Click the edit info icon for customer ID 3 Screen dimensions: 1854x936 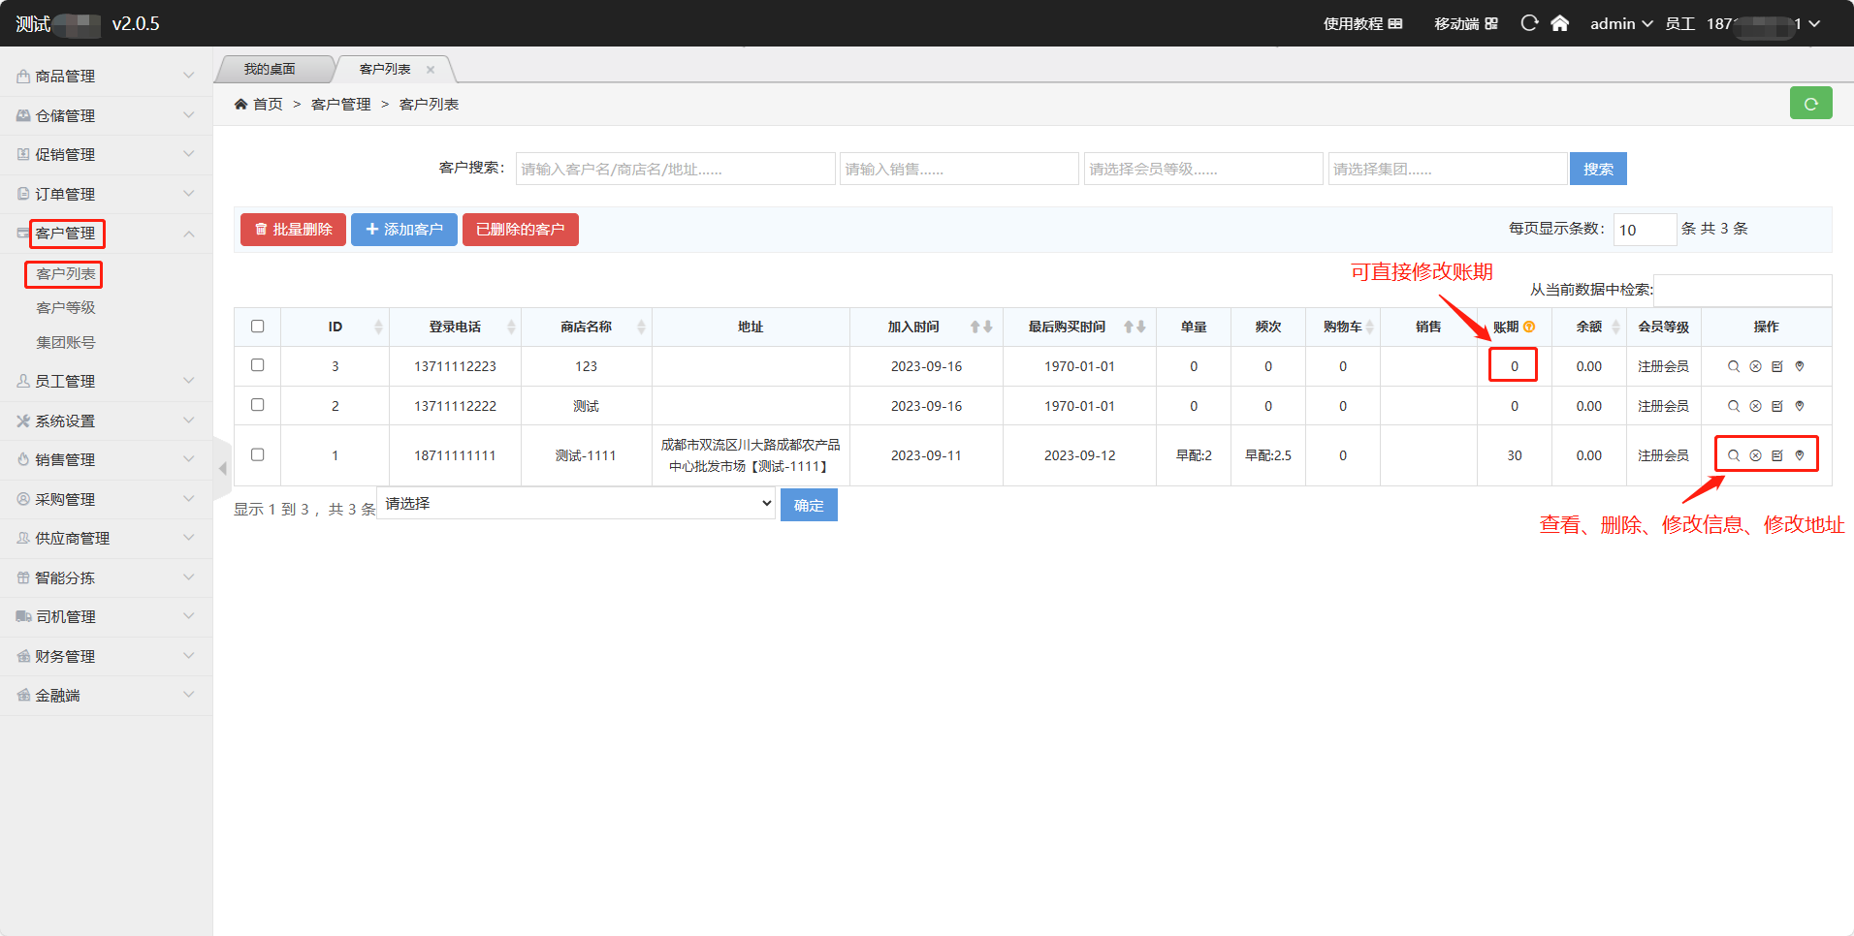1777,366
